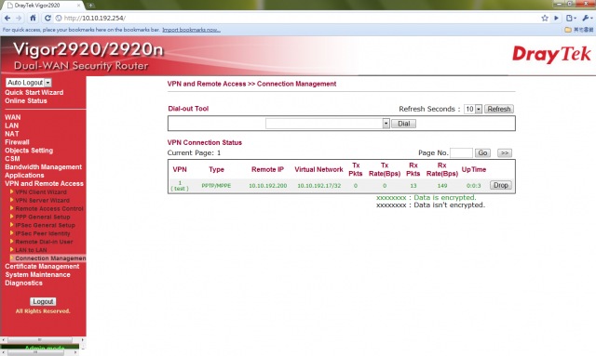Open LAN to LAN settings
Screen dimensions: 596x356
pyautogui.click(x=31, y=250)
